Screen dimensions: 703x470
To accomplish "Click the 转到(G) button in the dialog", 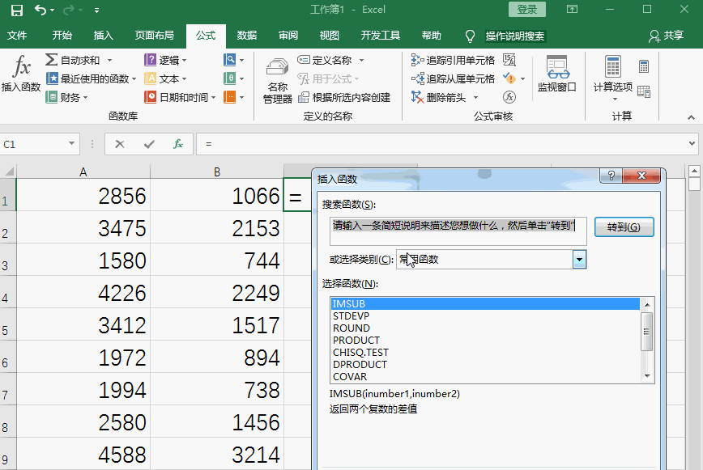I will 624,227.
